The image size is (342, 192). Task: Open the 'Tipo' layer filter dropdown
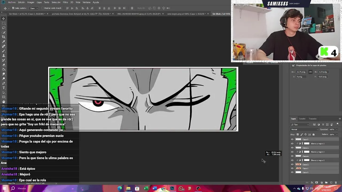coord(300,125)
